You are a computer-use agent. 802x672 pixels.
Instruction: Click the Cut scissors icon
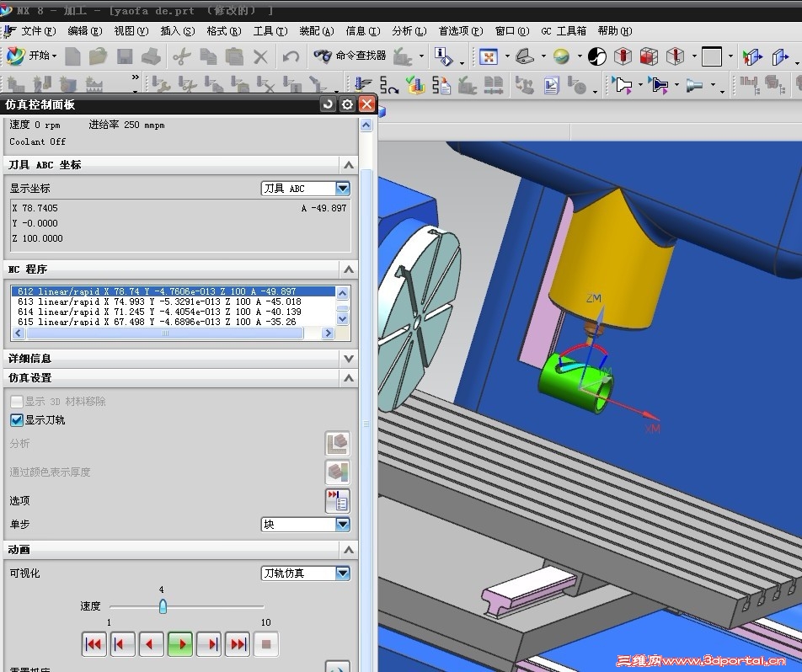(181, 56)
